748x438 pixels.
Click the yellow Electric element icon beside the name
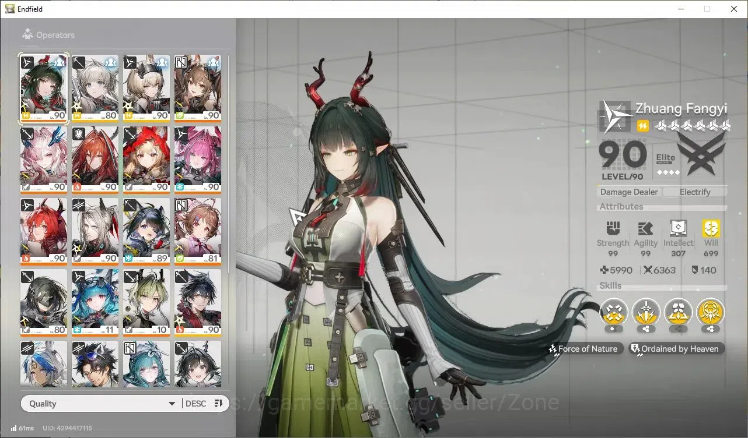click(642, 125)
